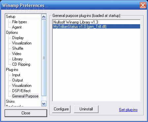148x122 pixels.
Task: Open Output plug-ins page
Action: point(17,80)
